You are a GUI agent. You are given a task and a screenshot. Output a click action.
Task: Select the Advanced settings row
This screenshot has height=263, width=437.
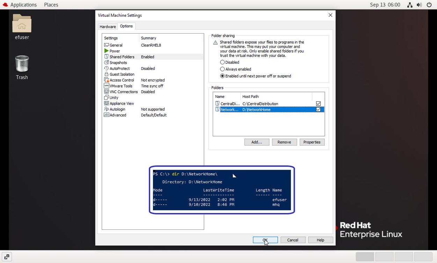118,115
